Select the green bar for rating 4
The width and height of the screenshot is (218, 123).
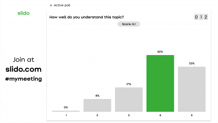(x=160, y=83)
